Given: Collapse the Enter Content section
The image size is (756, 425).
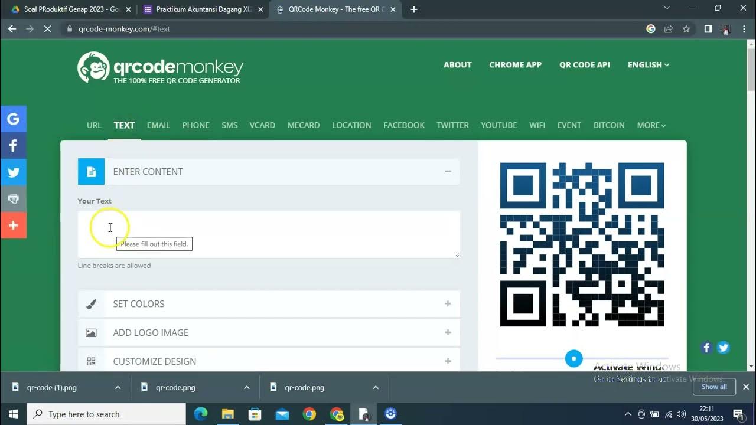Looking at the screenshot, I should click(x=448, y=171).
